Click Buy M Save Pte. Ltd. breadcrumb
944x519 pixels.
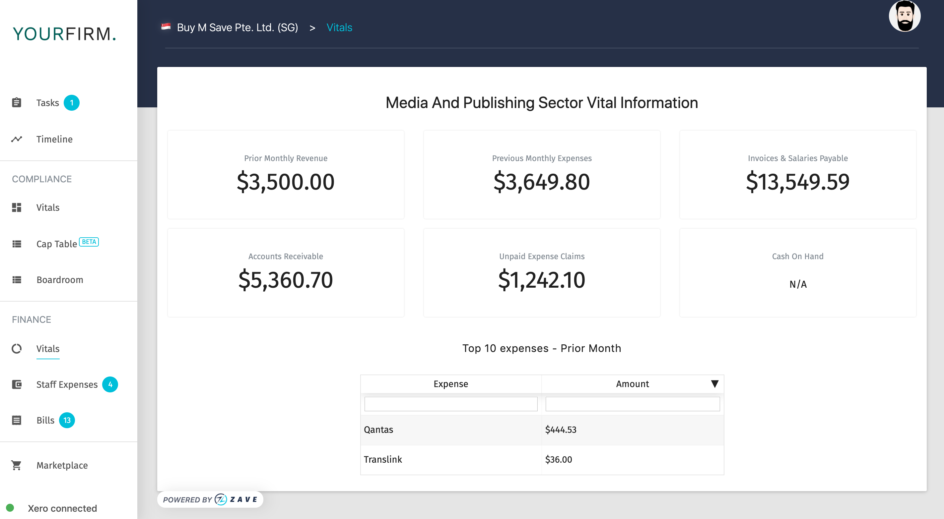237,28
